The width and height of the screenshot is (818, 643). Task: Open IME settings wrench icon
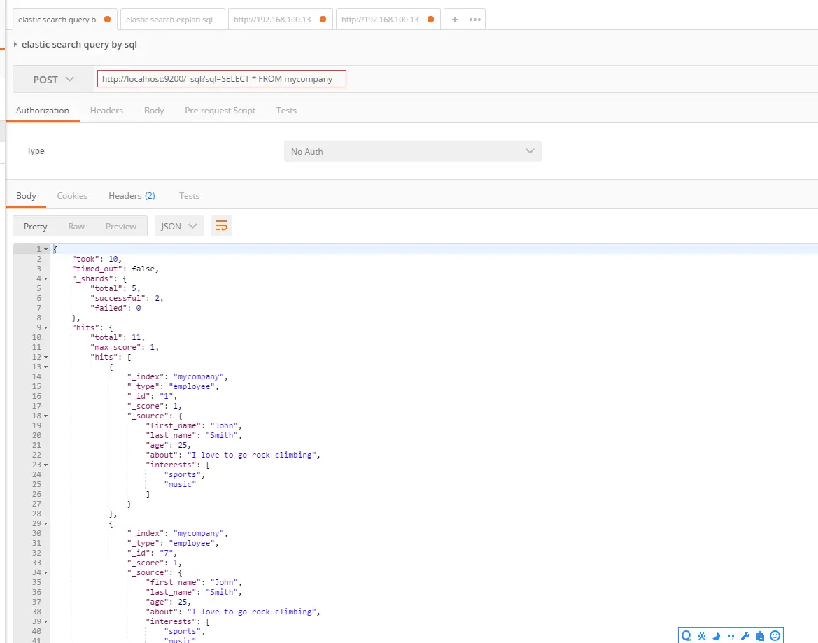[745, 636]
